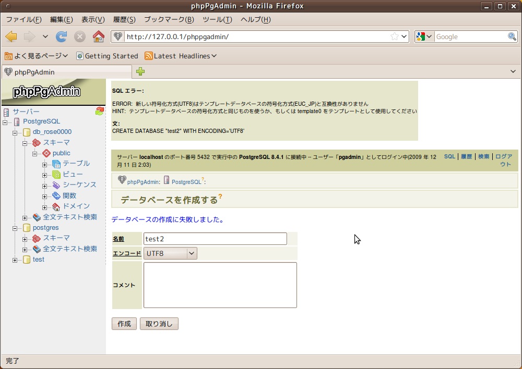Expand the test database node
The image size is (522, 369).
(x=15, y=260)
